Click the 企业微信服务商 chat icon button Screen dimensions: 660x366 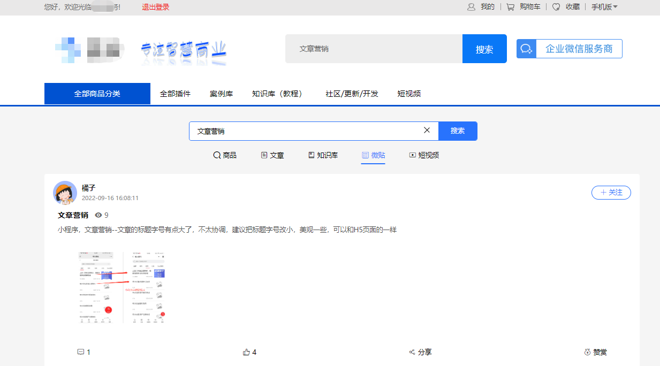tap(526, 49)
